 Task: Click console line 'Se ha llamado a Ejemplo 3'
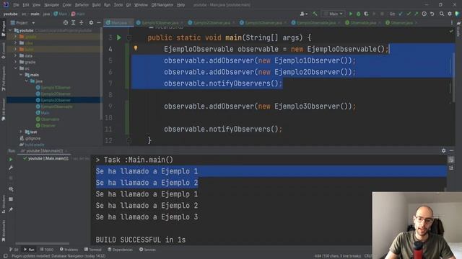147,217
